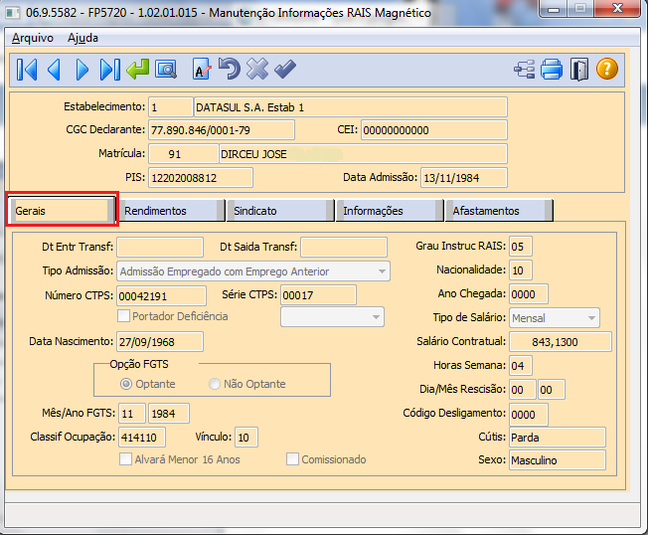Click the Horas Semana field
The height and width of the screenshot is (535, 648).
(x=521, y=366)
